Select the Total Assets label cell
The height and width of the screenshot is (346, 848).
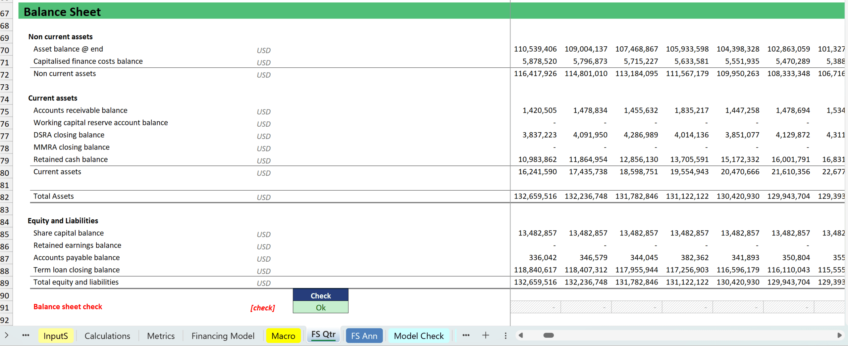(54, 196)
